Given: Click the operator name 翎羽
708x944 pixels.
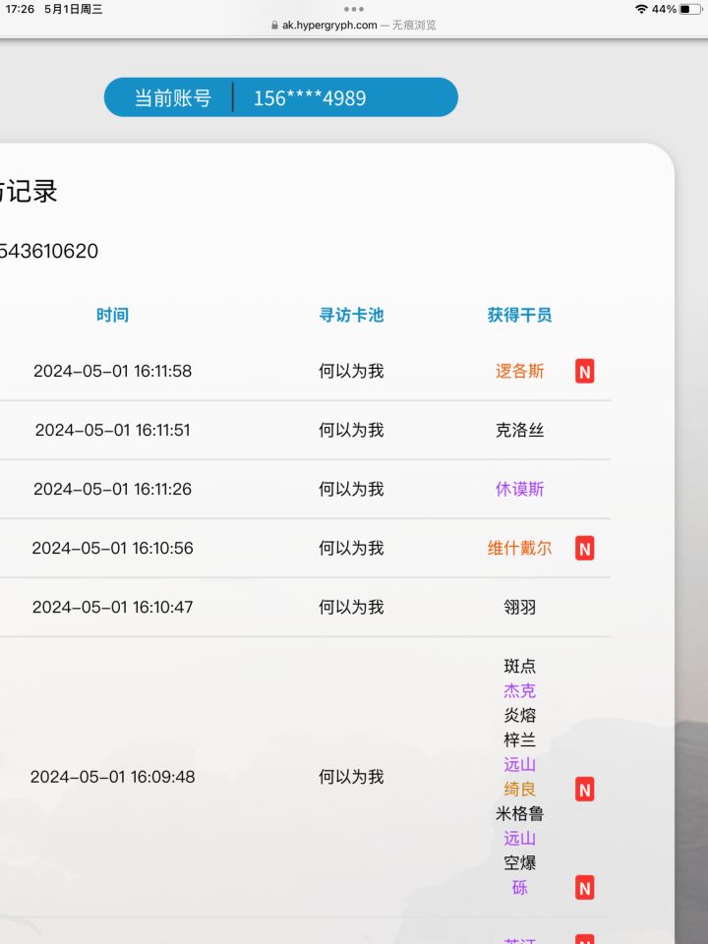Looking at the screenshot, I should pos(519,607).
